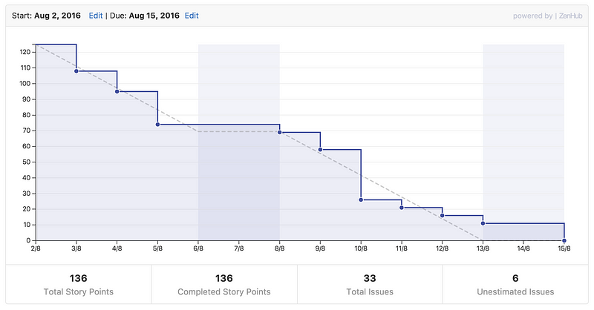The image size is (594, 310).
Task: Click the Total Story Points summary card
Action: tap(79, 284)
